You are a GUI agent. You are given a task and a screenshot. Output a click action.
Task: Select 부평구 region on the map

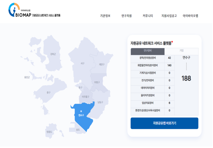(x=97, y=82)
